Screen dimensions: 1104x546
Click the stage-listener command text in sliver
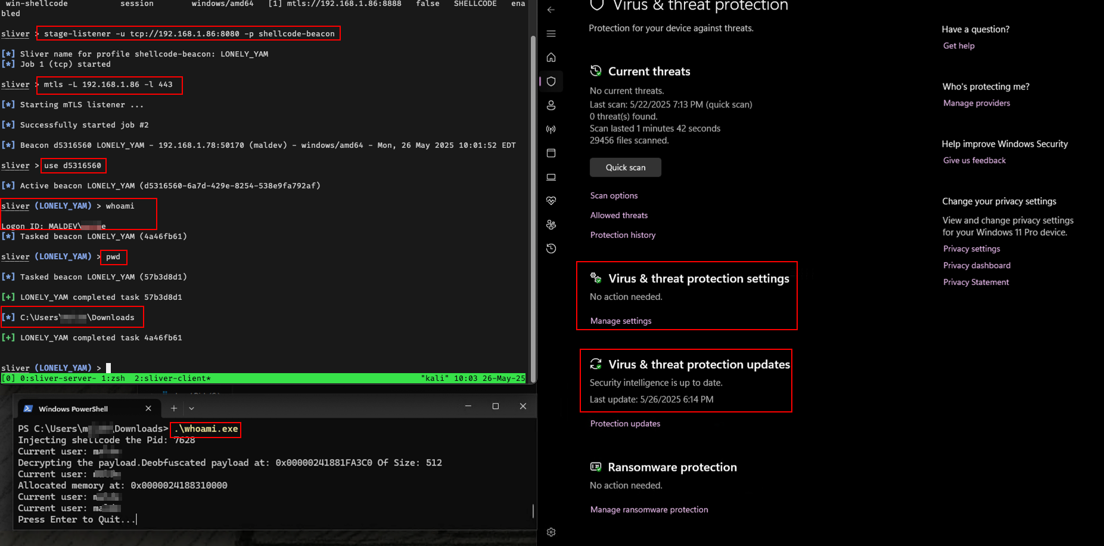coord(189,34)
